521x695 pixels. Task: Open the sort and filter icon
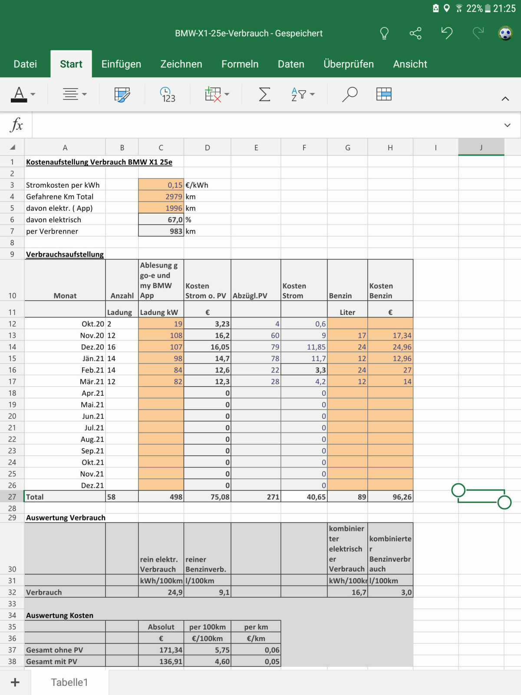(x=298, y=94)
